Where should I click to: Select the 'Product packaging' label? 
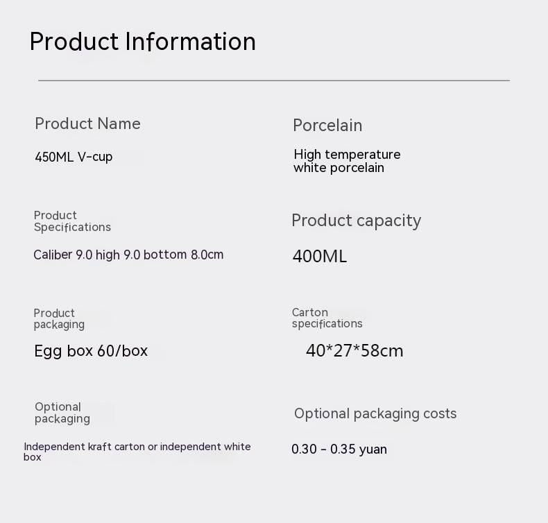coord(59,318)
